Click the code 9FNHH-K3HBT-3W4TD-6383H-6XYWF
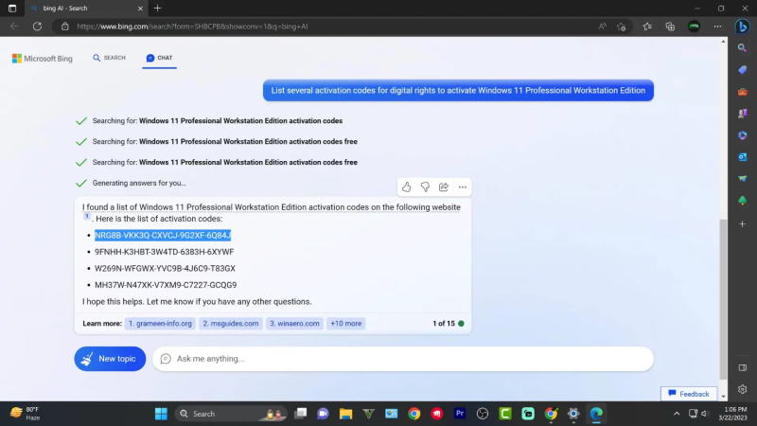This screenshot has height=426, width=757. pos(164,252)
